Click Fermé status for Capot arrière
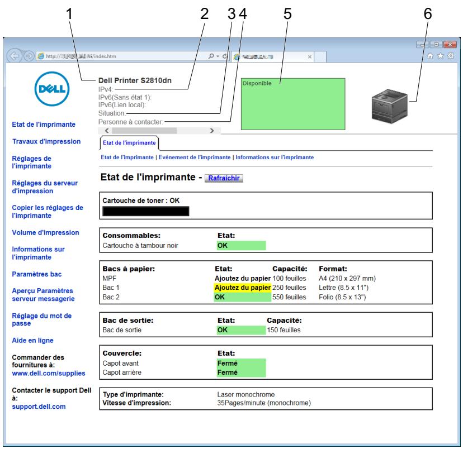 tap(241, 372)
